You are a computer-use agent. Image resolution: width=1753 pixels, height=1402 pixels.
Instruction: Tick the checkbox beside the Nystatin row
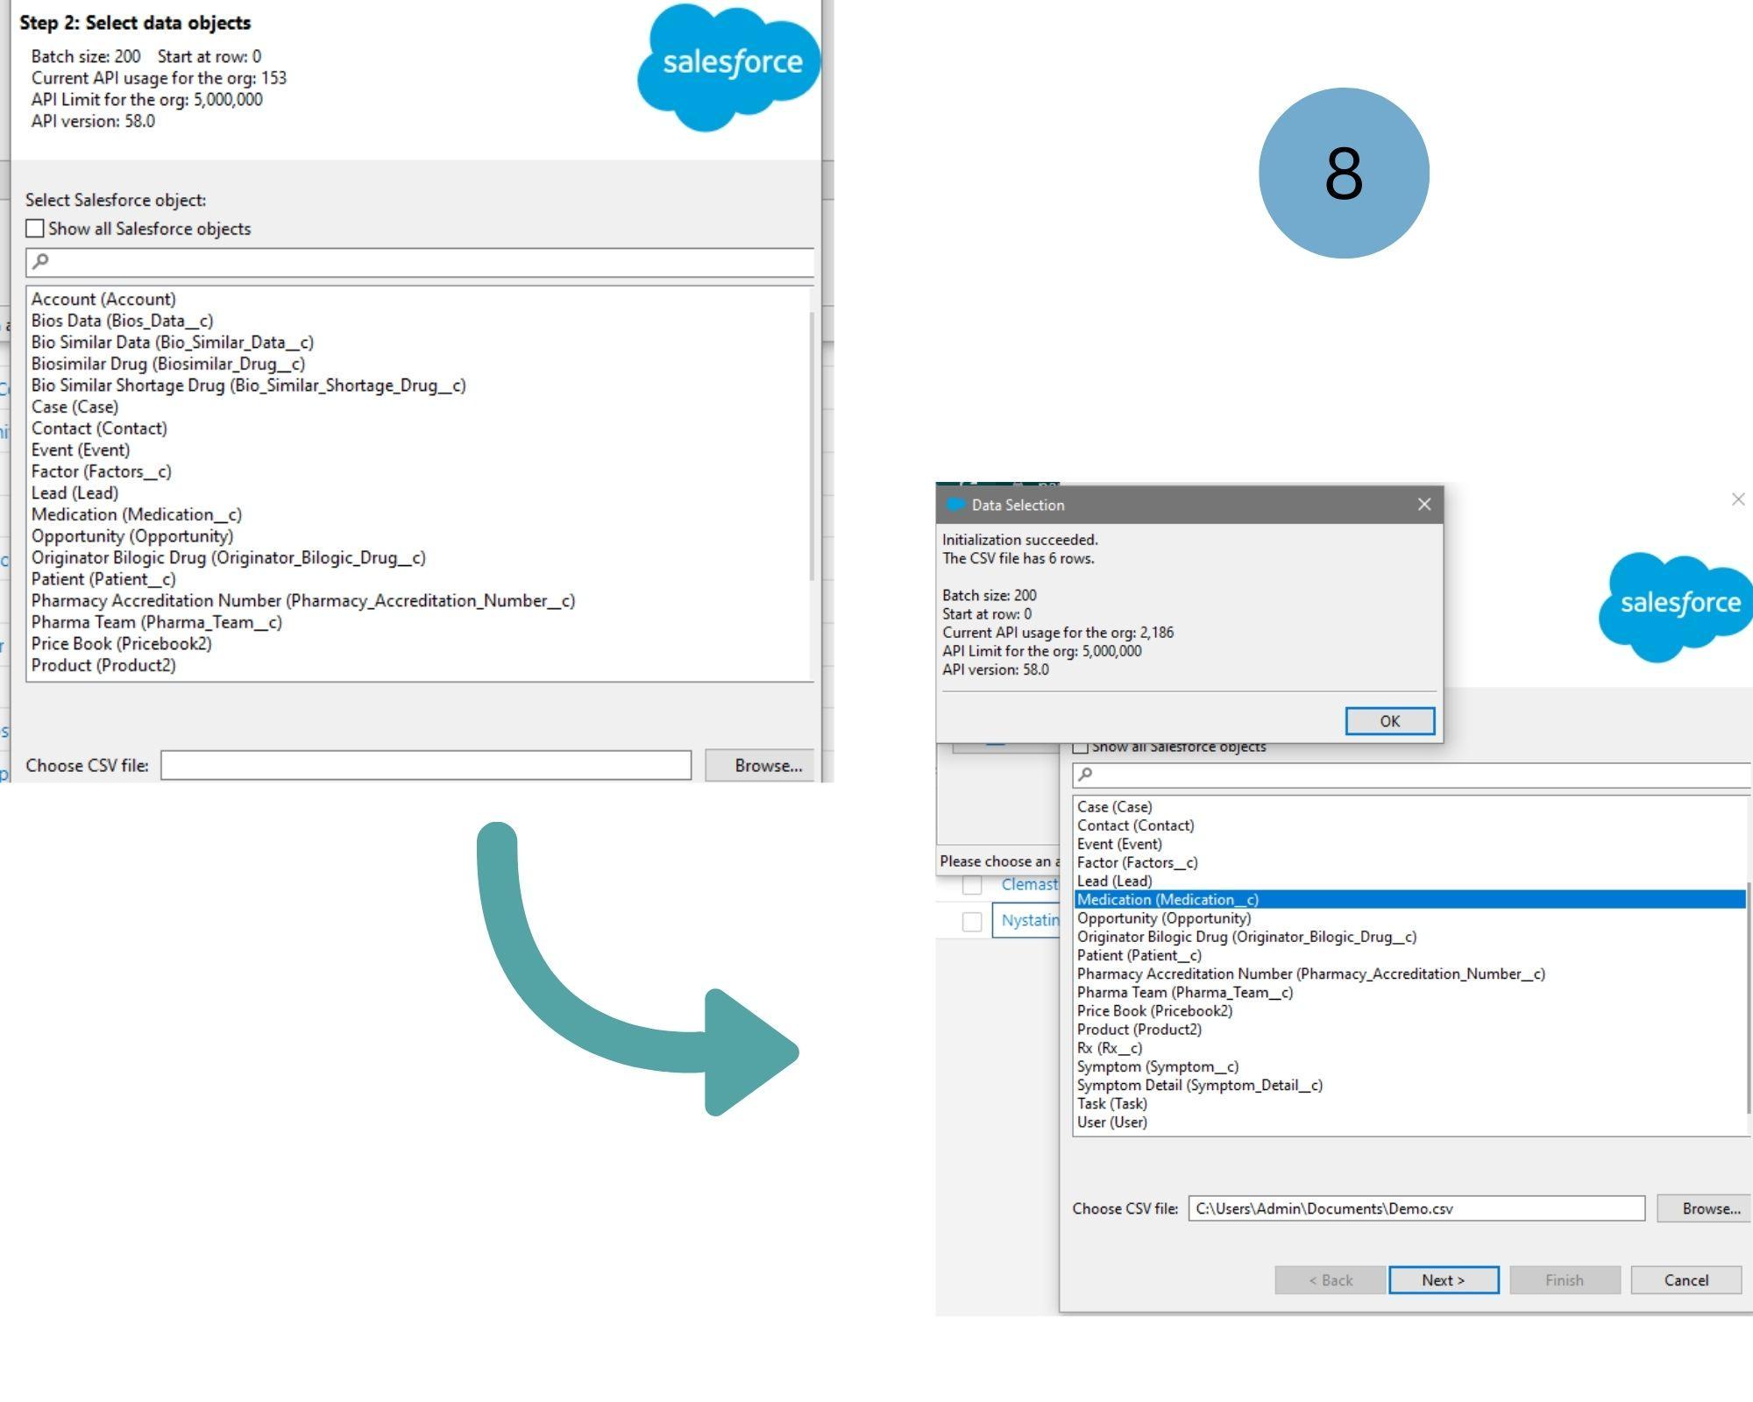[x=972, y=922]
